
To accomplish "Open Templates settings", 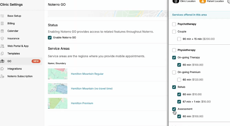I will [13, 54].
